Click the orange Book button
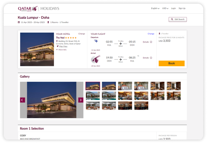The height and width of the screenshot is (144, 207). point(171,63)
